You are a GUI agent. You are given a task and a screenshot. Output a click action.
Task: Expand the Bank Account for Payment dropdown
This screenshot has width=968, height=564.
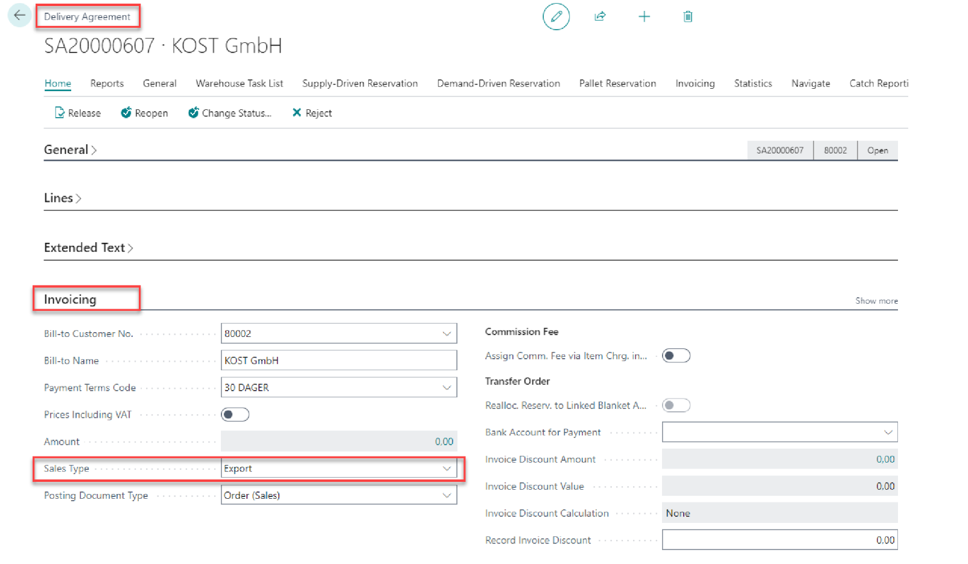(x=888, y=432)
